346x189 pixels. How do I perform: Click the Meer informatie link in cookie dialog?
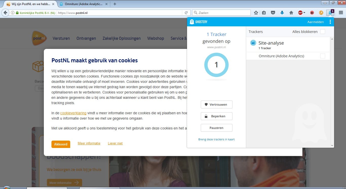[x=89, y=143]
